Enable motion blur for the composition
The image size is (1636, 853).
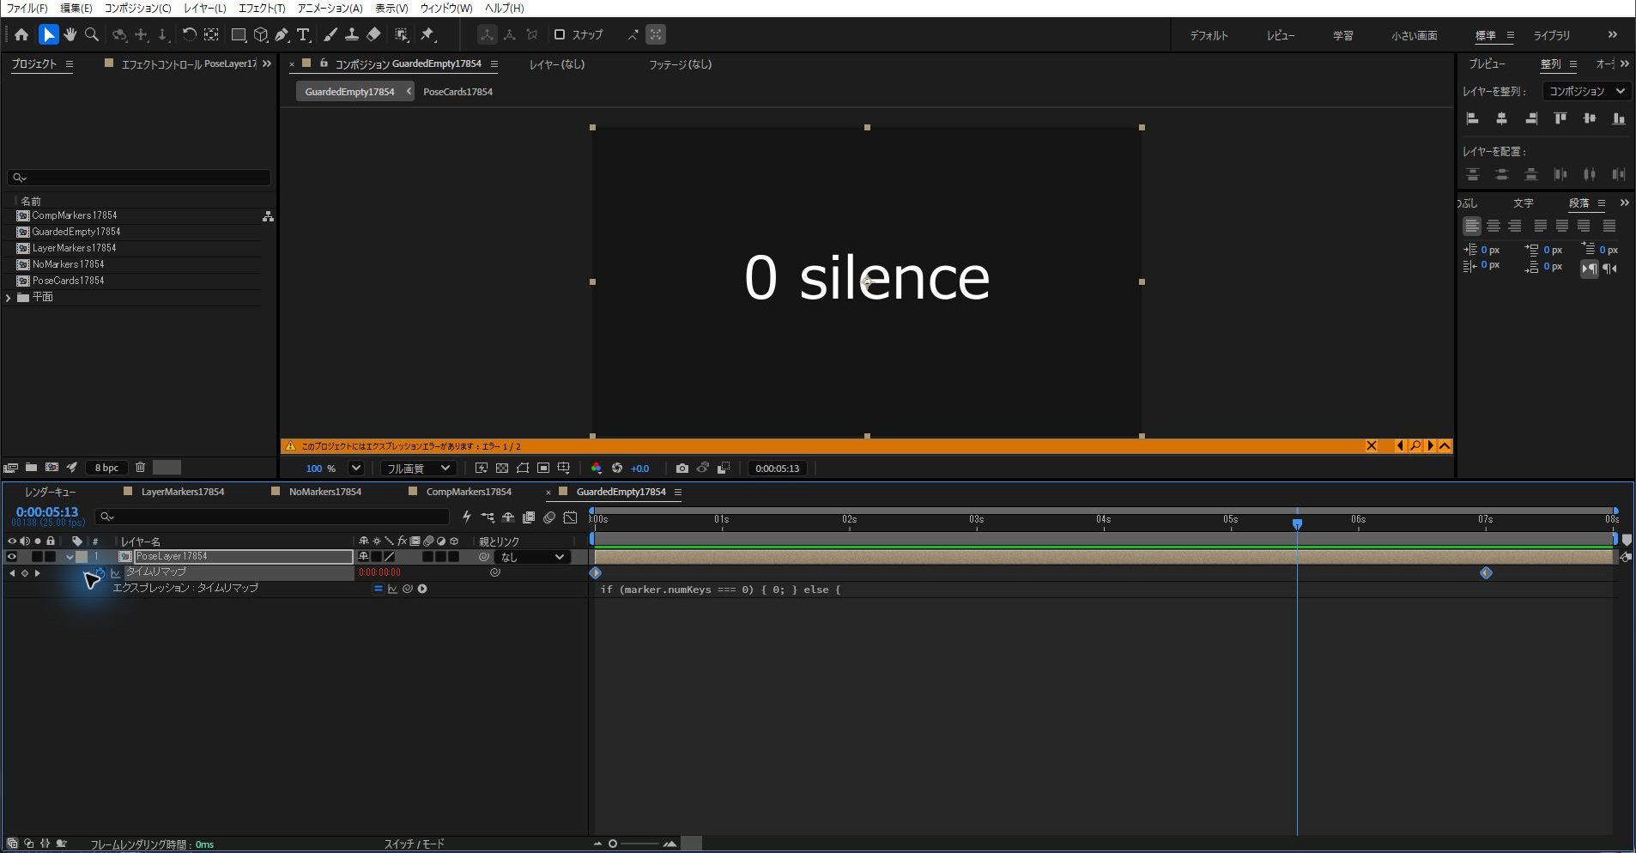(549, 517)
